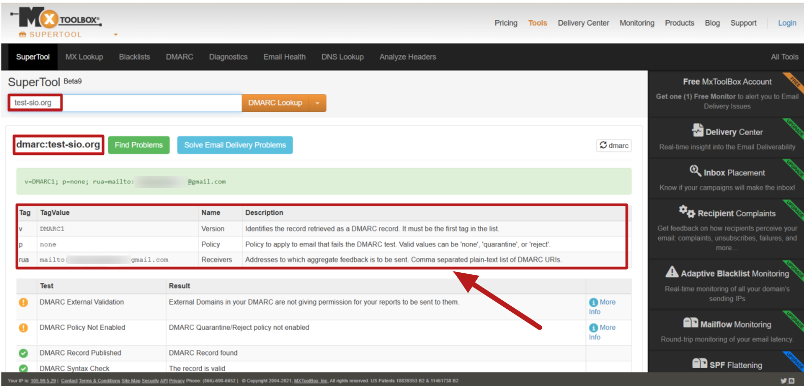Click the Twitter icon in footer
This screenshot has height=386, width=804.
click(x=784, y=380)
